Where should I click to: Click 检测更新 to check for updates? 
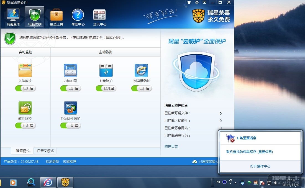[x=52, y=162]
